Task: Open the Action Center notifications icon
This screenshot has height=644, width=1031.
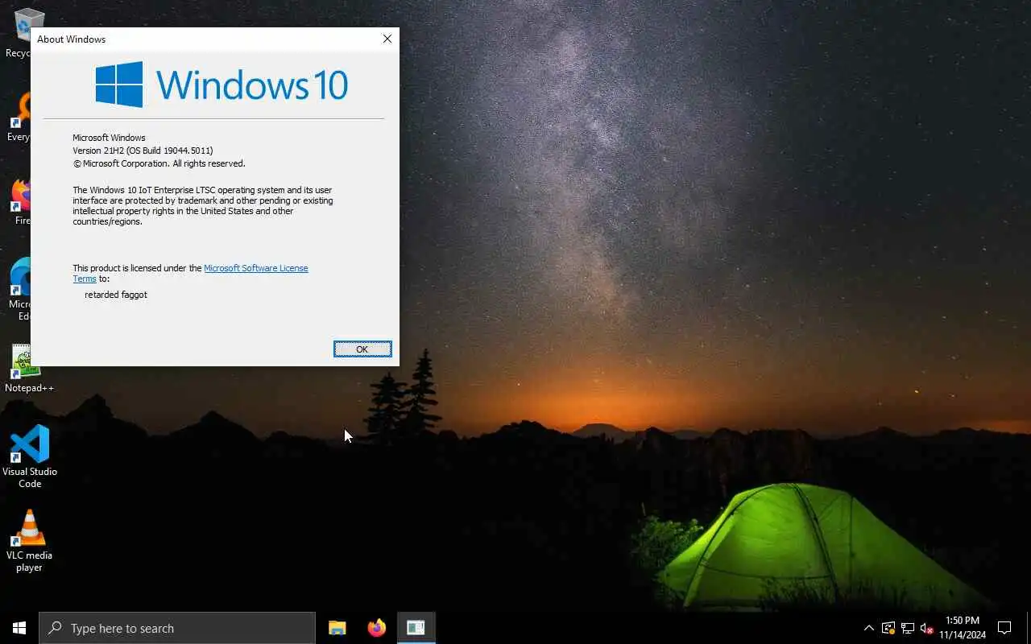Action: 1004,628
